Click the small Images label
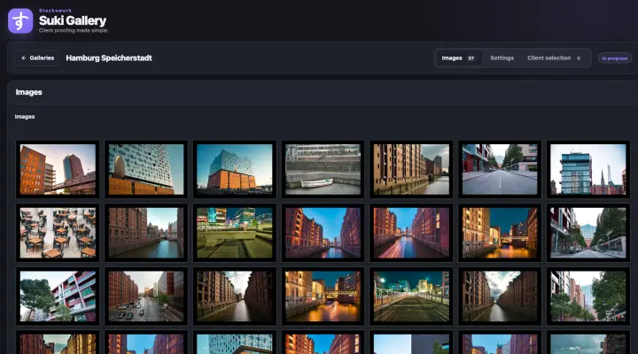The width and height of the screenshot is (638, 354). coord(25,117)
